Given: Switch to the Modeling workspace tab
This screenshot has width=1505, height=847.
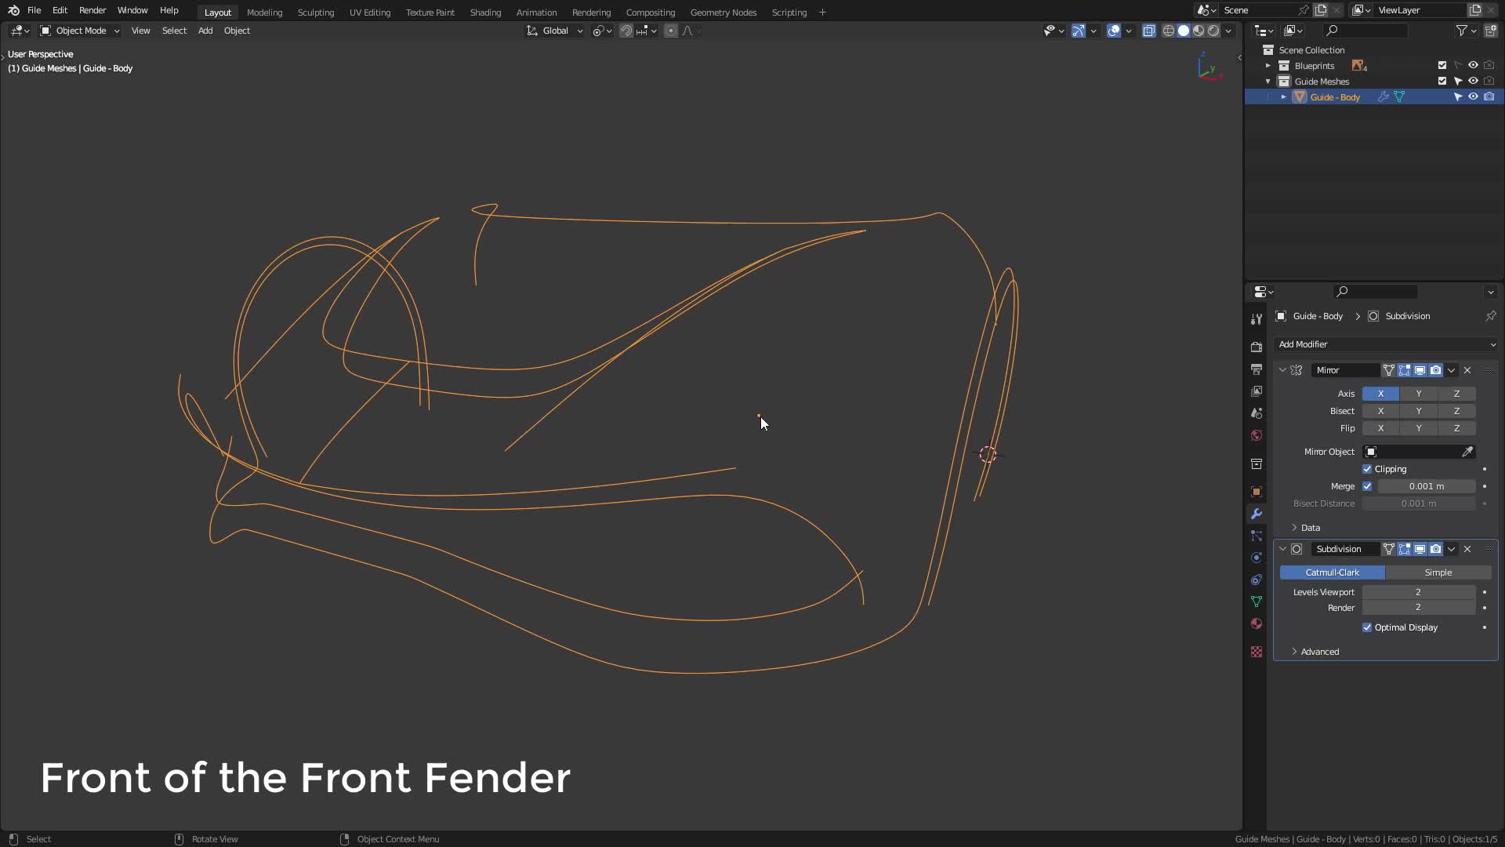Looking at the screenshot, I should pos(264,13).
